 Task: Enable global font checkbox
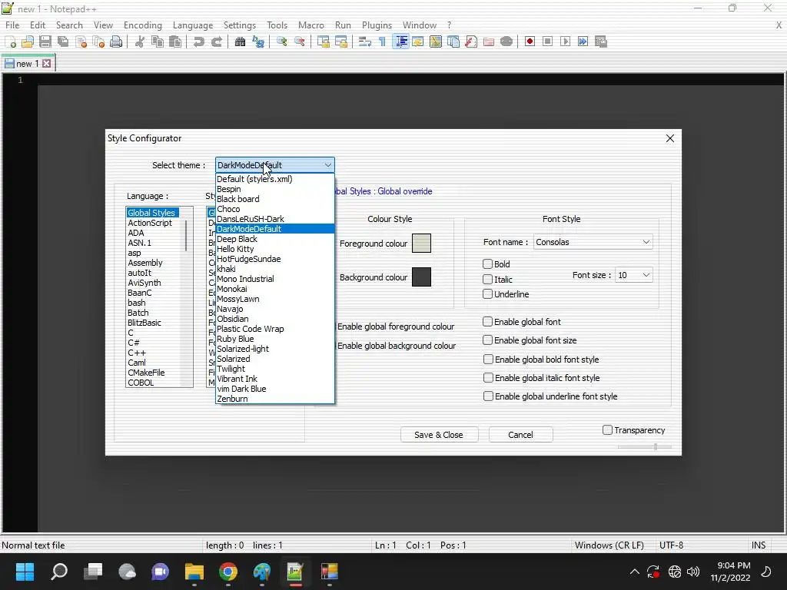[487, 322]
